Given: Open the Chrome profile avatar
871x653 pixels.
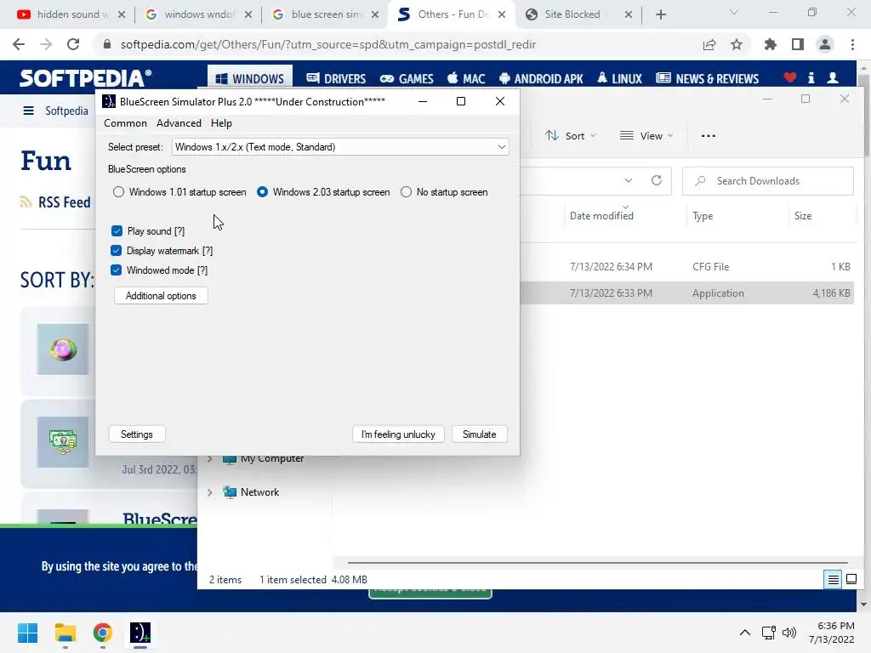Looking at the screenshot, I should click(825, 44).
